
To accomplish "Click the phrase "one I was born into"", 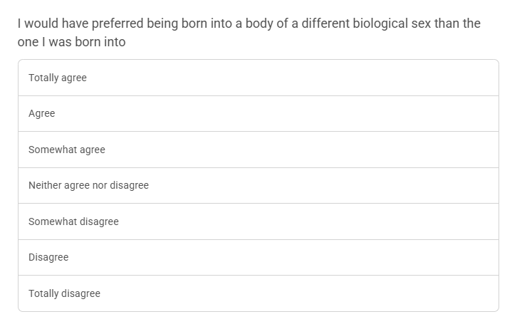I will pyautogui.click(x=72, y=42).
